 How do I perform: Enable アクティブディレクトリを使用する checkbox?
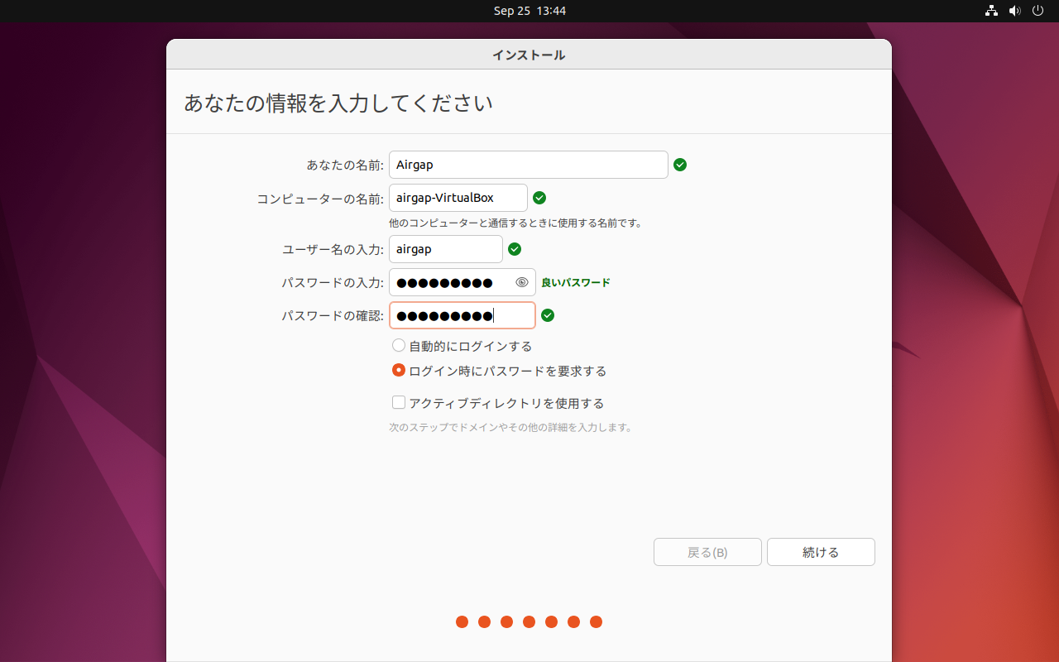click(x=399, y=403)
